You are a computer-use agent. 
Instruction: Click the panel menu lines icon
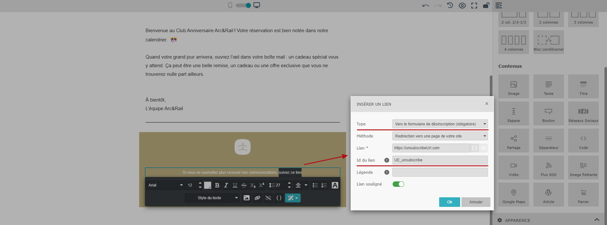499,5
